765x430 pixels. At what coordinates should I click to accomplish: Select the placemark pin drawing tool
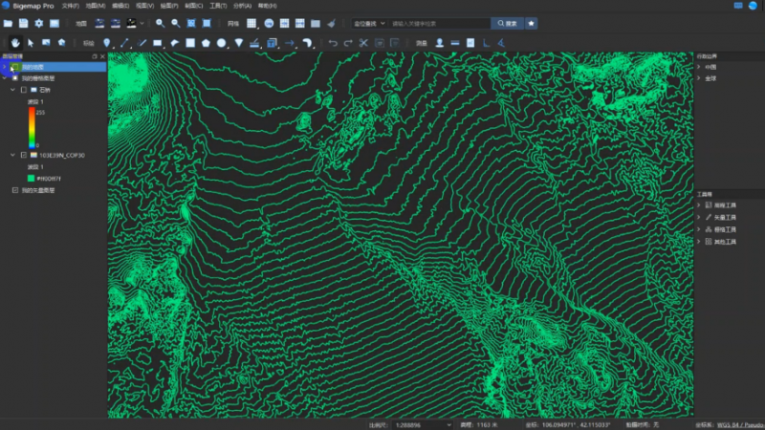(x=107, y=43)
